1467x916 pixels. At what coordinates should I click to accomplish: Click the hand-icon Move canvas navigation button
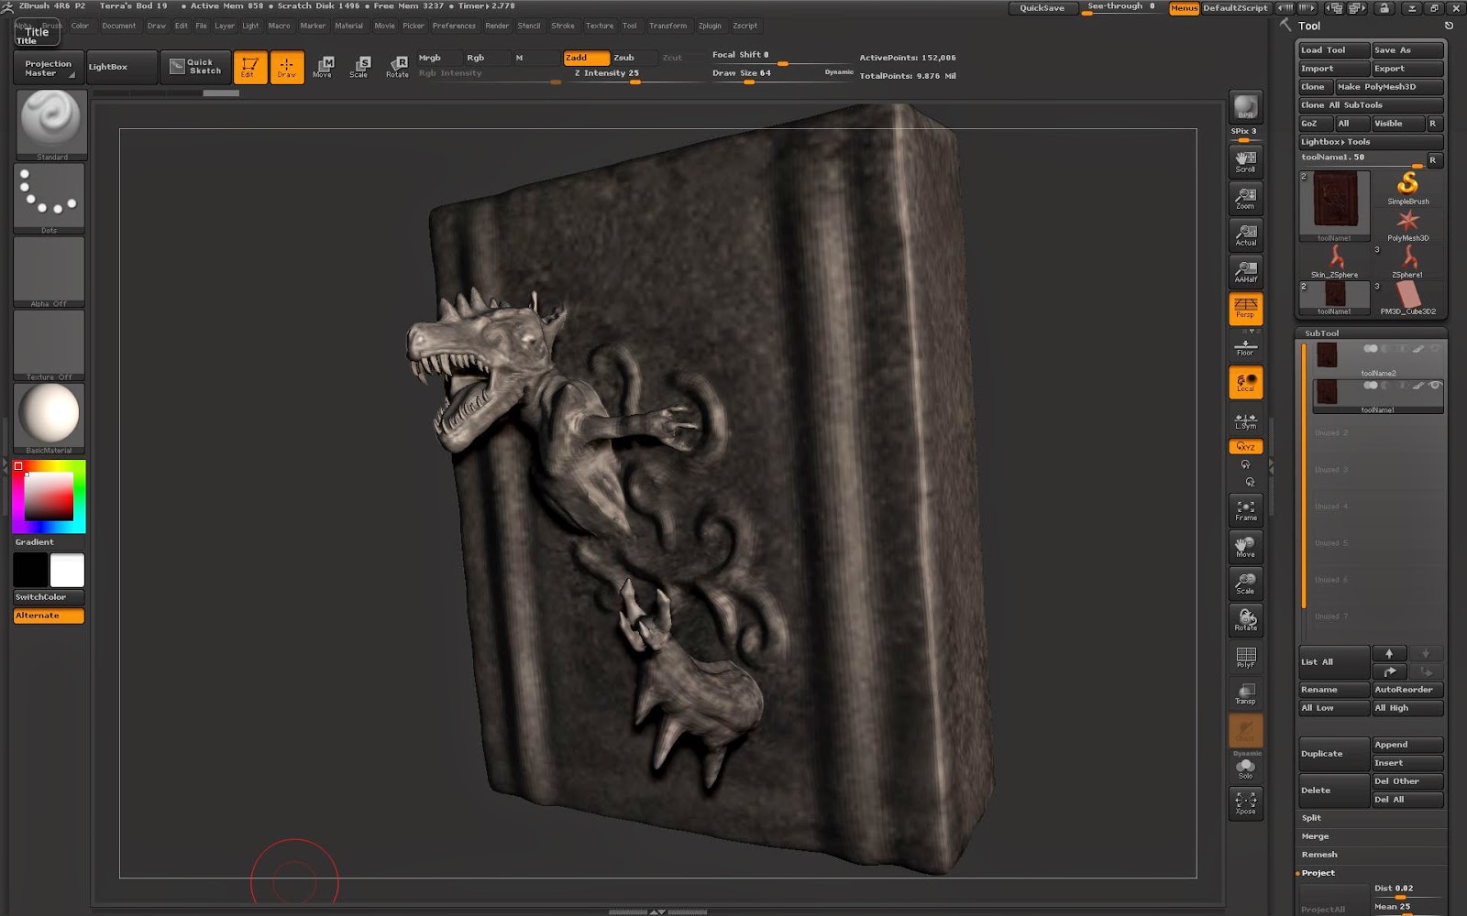1245,547
